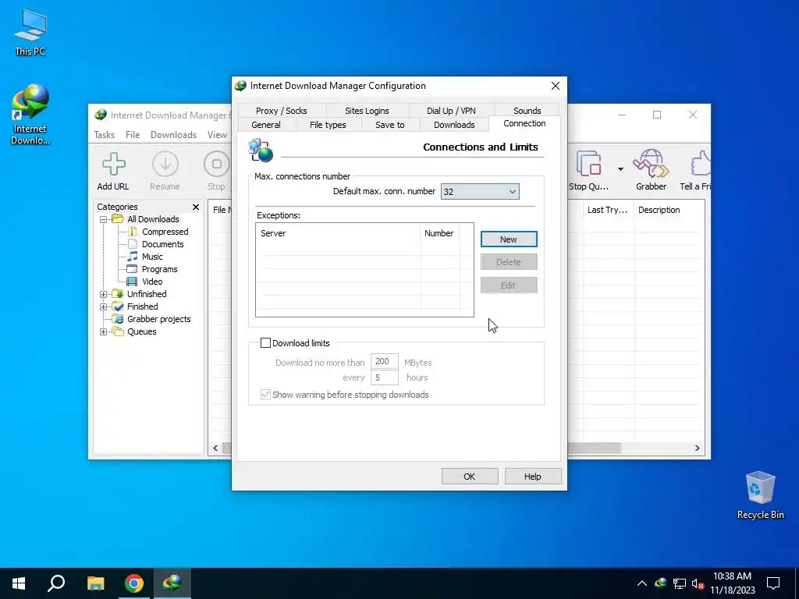Switch to the Sounds tab
Screen dimensions: 799x599
pyautogui.click(x=527, y=111)
